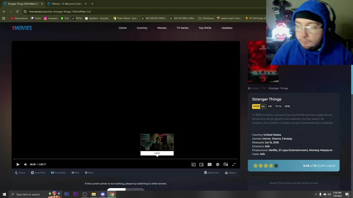This screenshot has height=198, width=353.
Task: Click the IMDb 8.6 rating badge
Action: tap(259, 106)
